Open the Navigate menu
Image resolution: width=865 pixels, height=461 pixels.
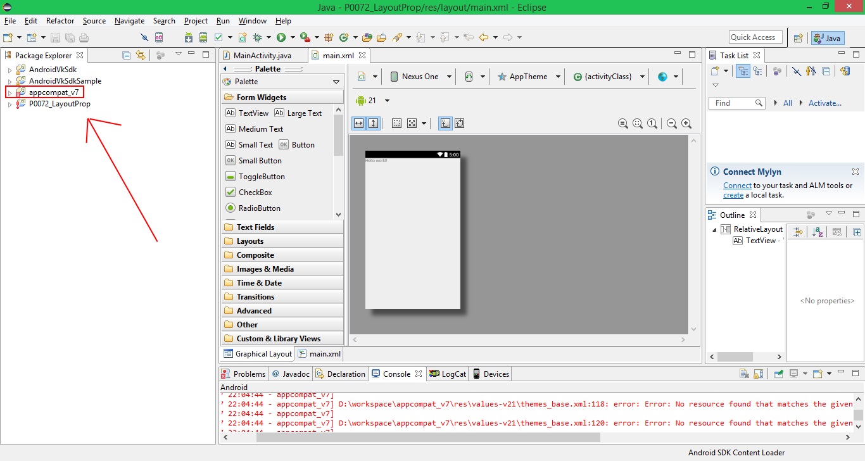pos(129,21)
